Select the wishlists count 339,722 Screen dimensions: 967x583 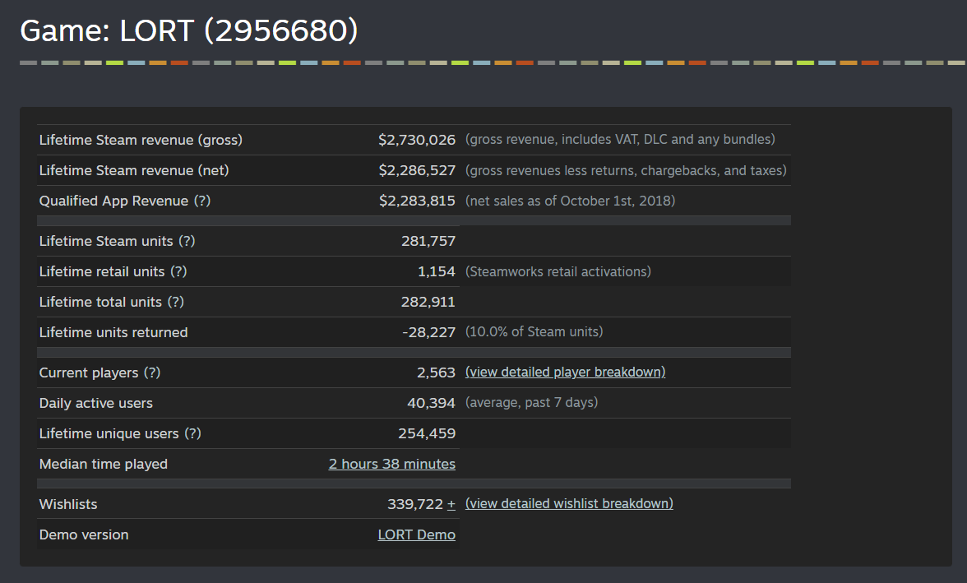(x=415, y=505)
